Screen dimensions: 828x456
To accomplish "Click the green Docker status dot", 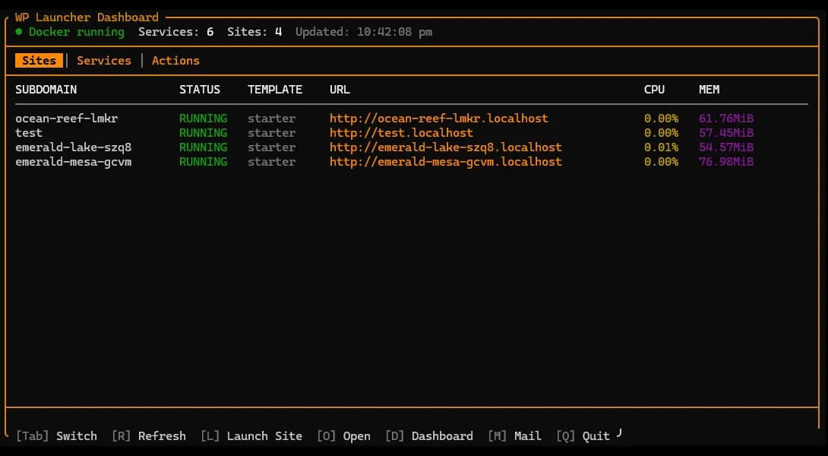I will point(19,32).
